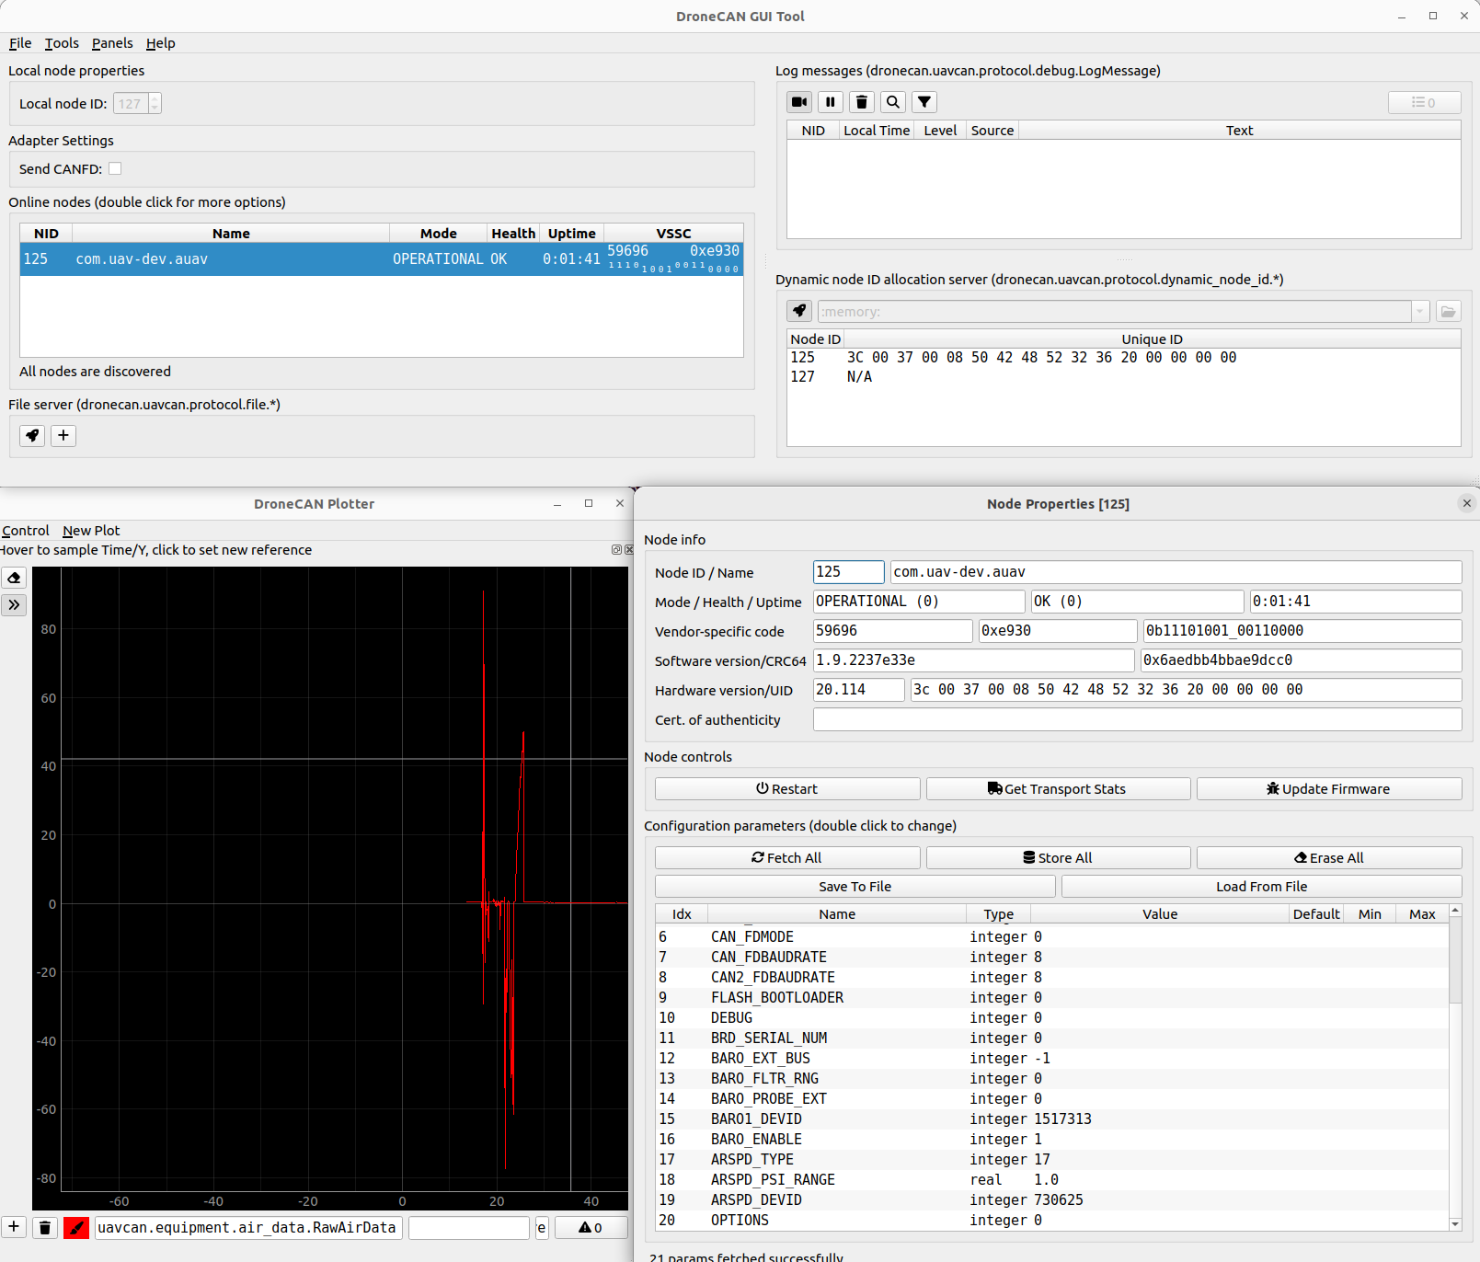This screenshot has height=1262, width=1480.
Task: Open the log messages filter
Action: 924,102
